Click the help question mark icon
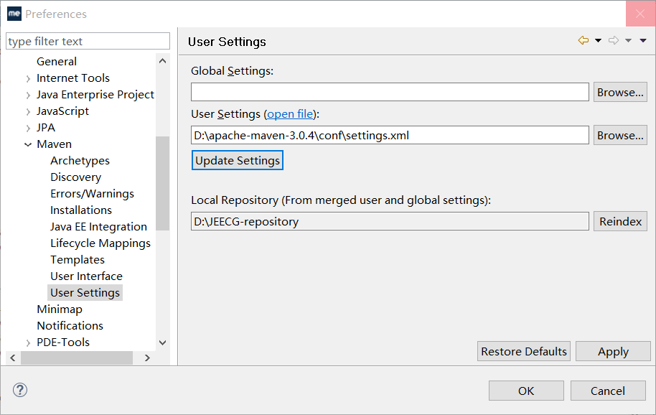This screenshot has height=415, width=656. click(20, 390)
